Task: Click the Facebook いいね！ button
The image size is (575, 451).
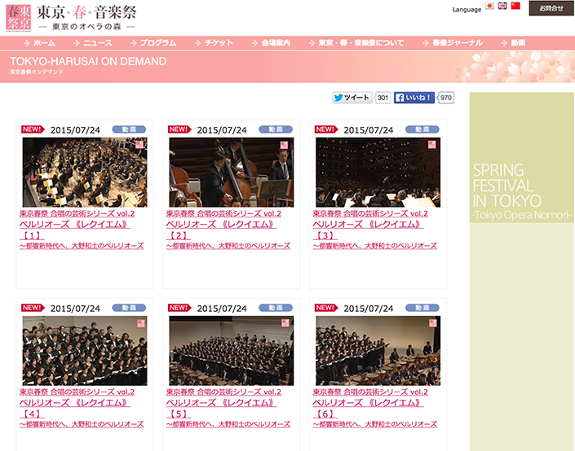Action: 414,98
